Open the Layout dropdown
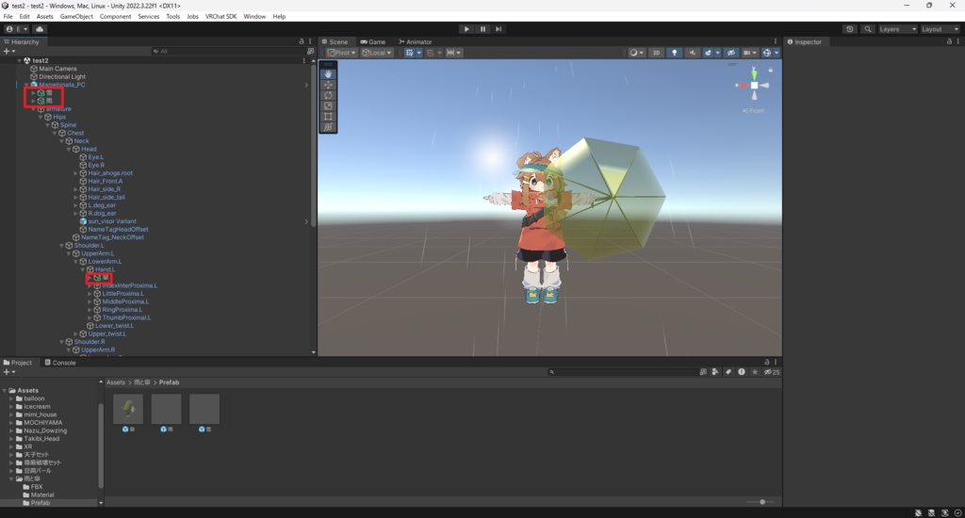Image resolution: width=965 pixels, height=518 pixels. 940,29
